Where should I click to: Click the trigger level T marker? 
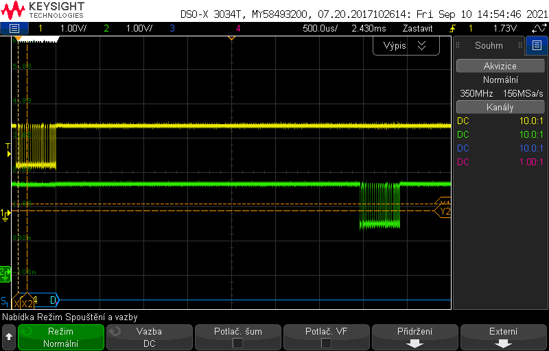click(x=8, y=150)
